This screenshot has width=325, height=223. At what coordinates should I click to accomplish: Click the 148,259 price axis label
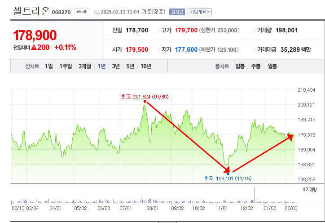306,179
